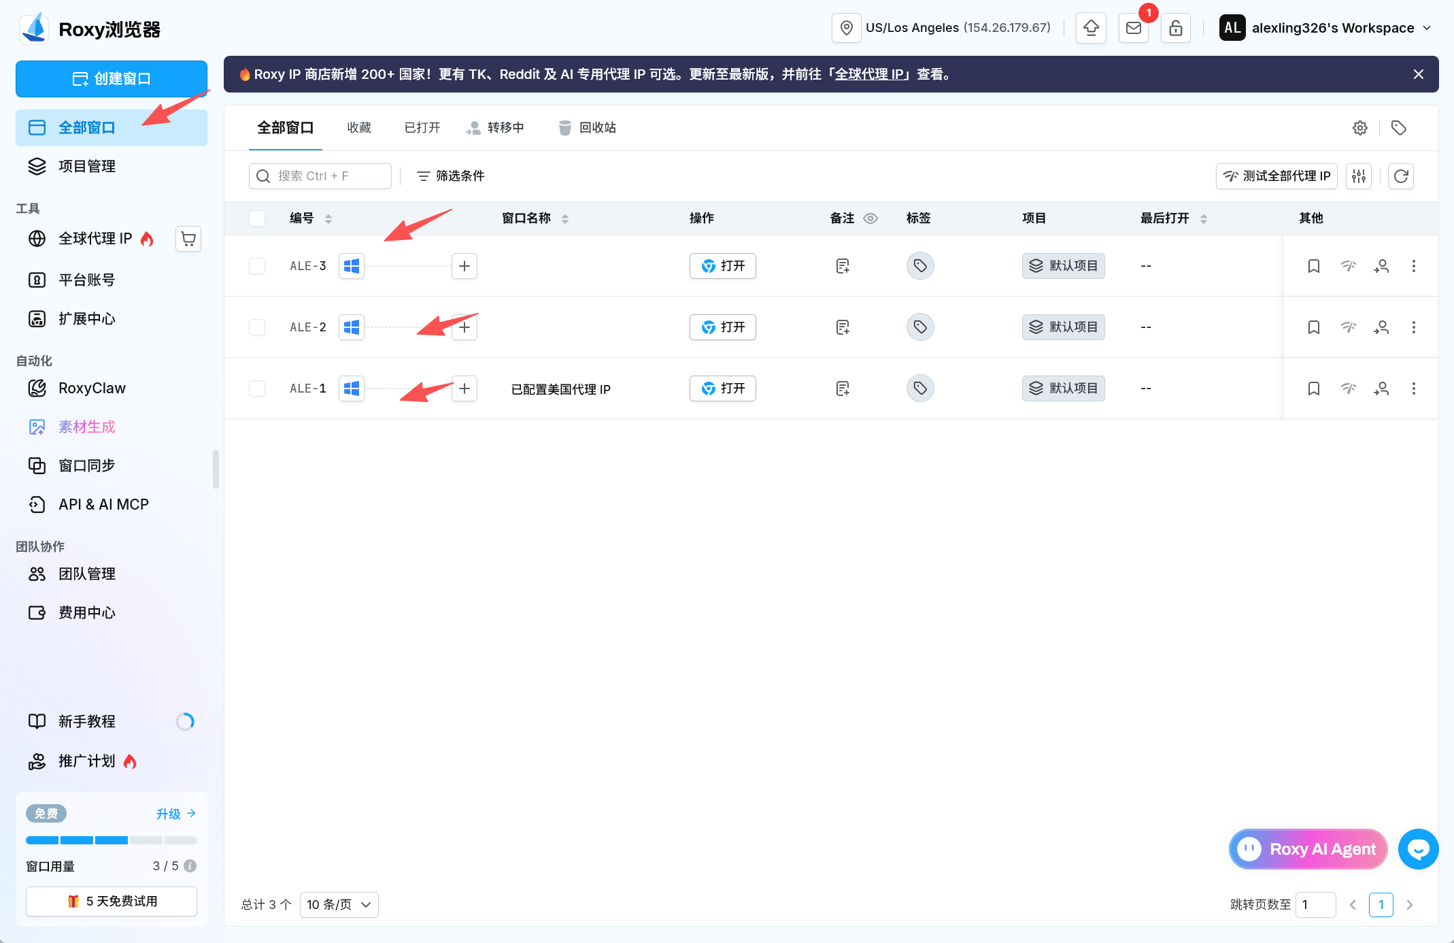Switch to the 回收站 tab
The image size is (1454, 943).
[x=587, y=128]
